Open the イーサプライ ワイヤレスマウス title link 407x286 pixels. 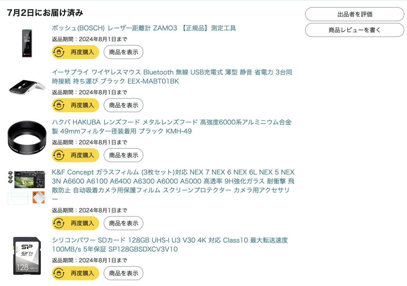point(172,77)
